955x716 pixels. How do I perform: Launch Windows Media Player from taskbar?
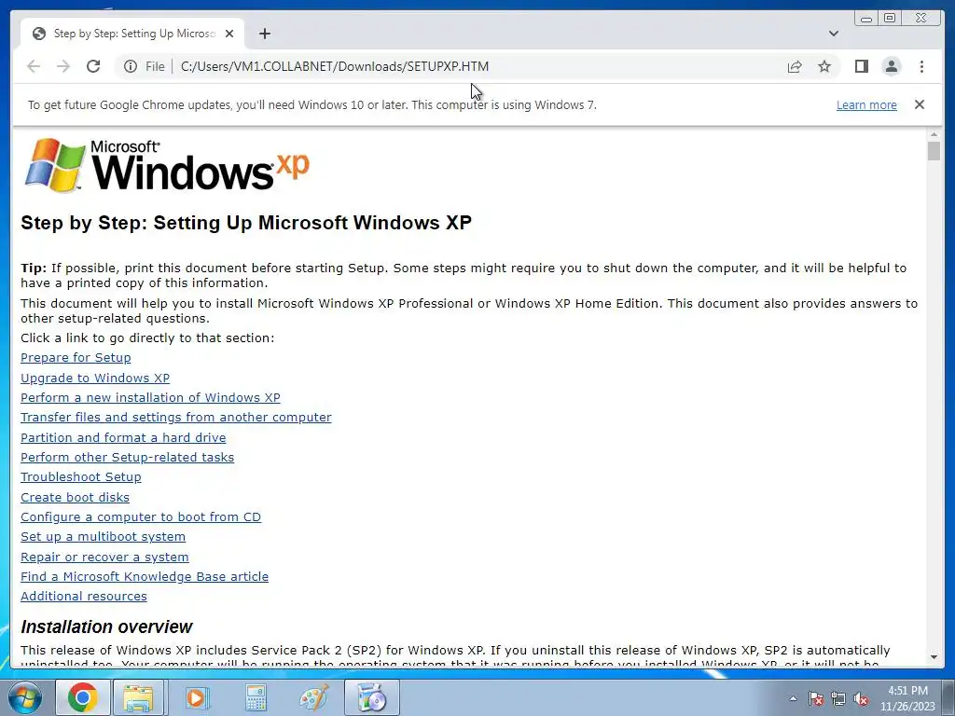196,697
